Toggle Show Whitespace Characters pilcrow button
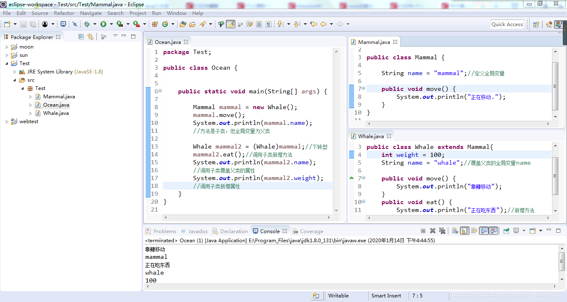Screen dimensions: 567x302 click(x=269, y=24)
